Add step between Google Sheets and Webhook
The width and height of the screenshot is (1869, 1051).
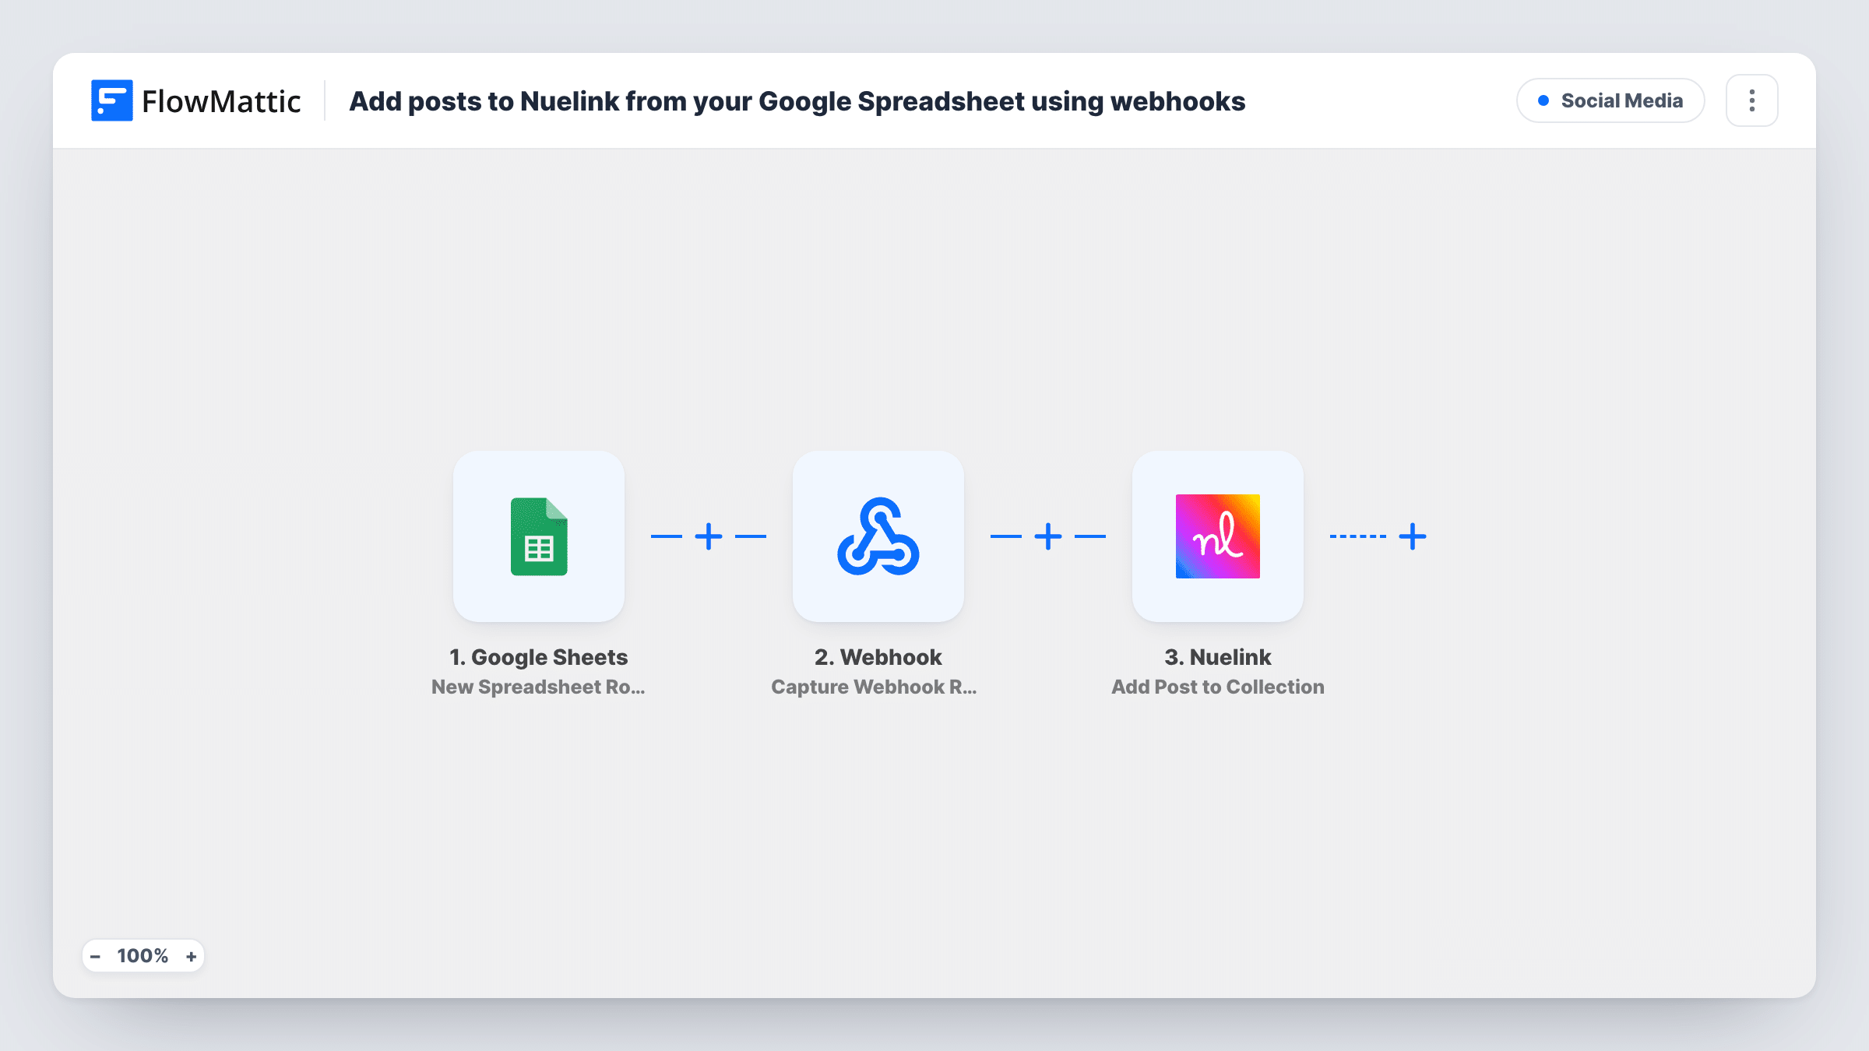[709, 536]
